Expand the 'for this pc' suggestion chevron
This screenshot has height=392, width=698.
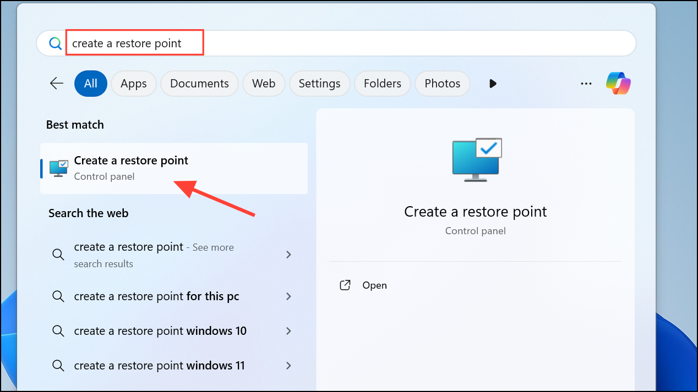pyautogui.click(x=288, y=296)
